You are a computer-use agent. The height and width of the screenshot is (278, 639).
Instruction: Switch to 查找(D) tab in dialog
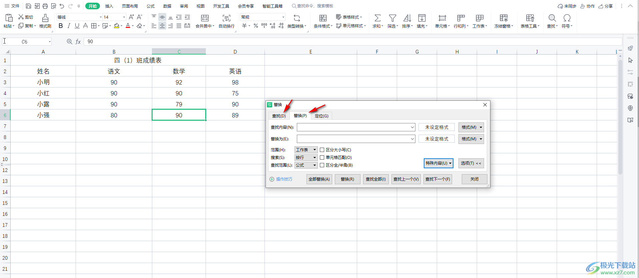(279, 116)
